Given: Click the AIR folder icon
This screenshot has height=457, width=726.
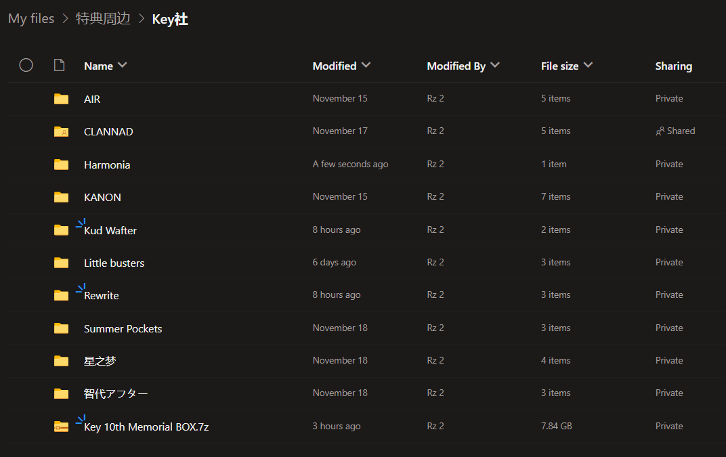Looking at the screenshot, I should coord(61,99).
